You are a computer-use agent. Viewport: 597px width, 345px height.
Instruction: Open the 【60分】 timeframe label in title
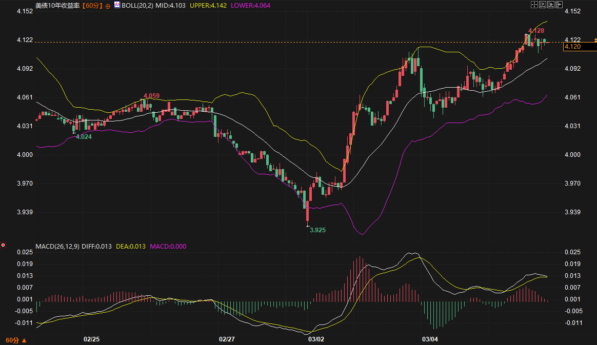(92, 6)
